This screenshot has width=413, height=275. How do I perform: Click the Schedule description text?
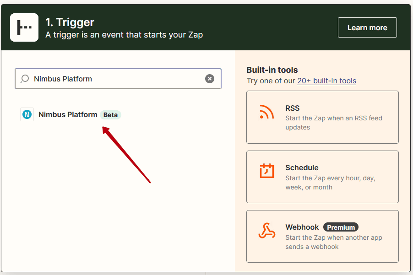(330, 183)
